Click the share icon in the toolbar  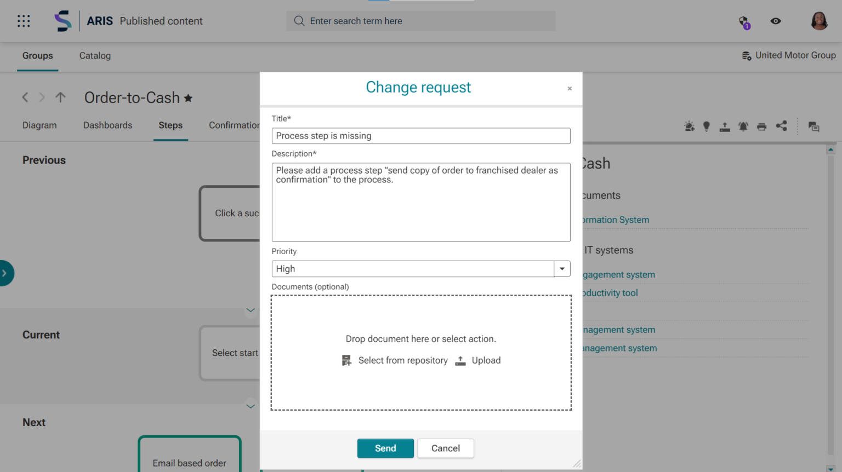point(781,126)
